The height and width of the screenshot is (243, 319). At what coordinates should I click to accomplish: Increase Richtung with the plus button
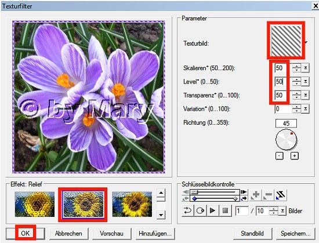tap(295, 156)
